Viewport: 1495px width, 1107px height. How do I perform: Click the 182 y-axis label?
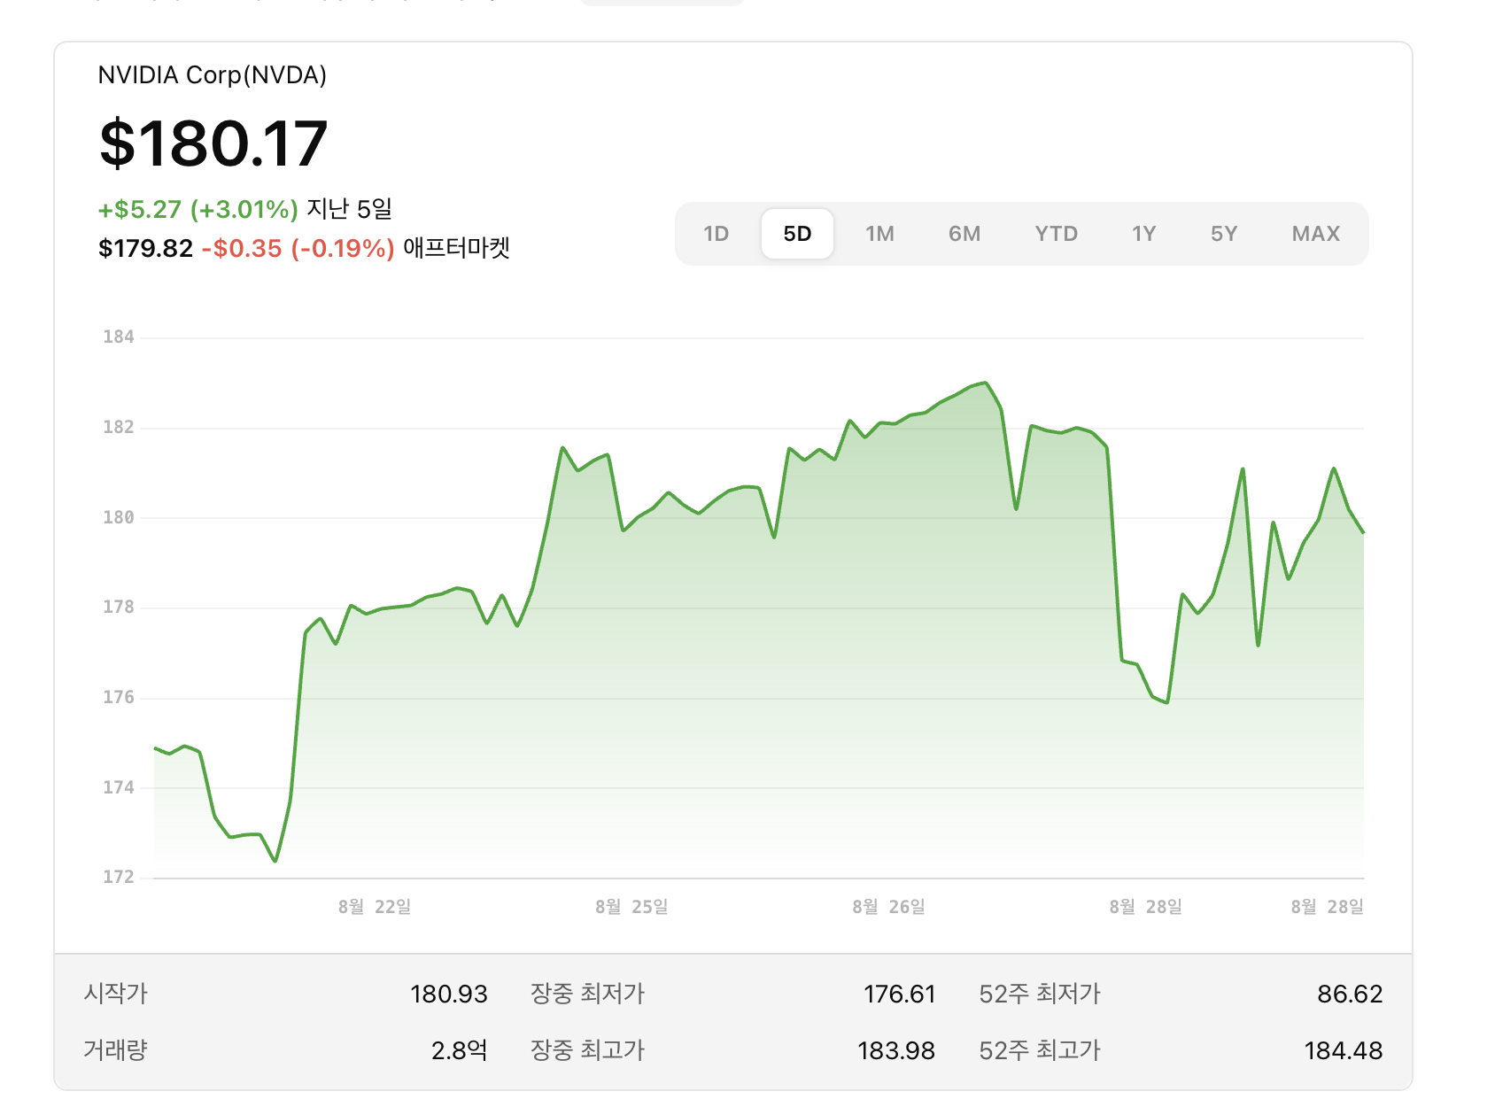(119, 428)
